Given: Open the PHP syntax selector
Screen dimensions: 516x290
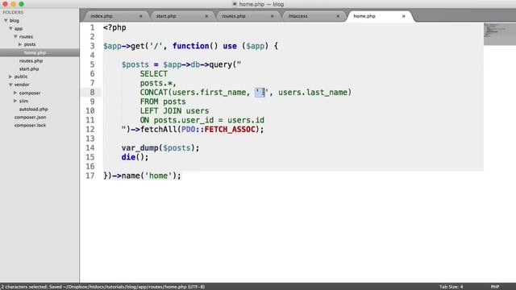Looking at the screenshot, I should tap(495, 287).
